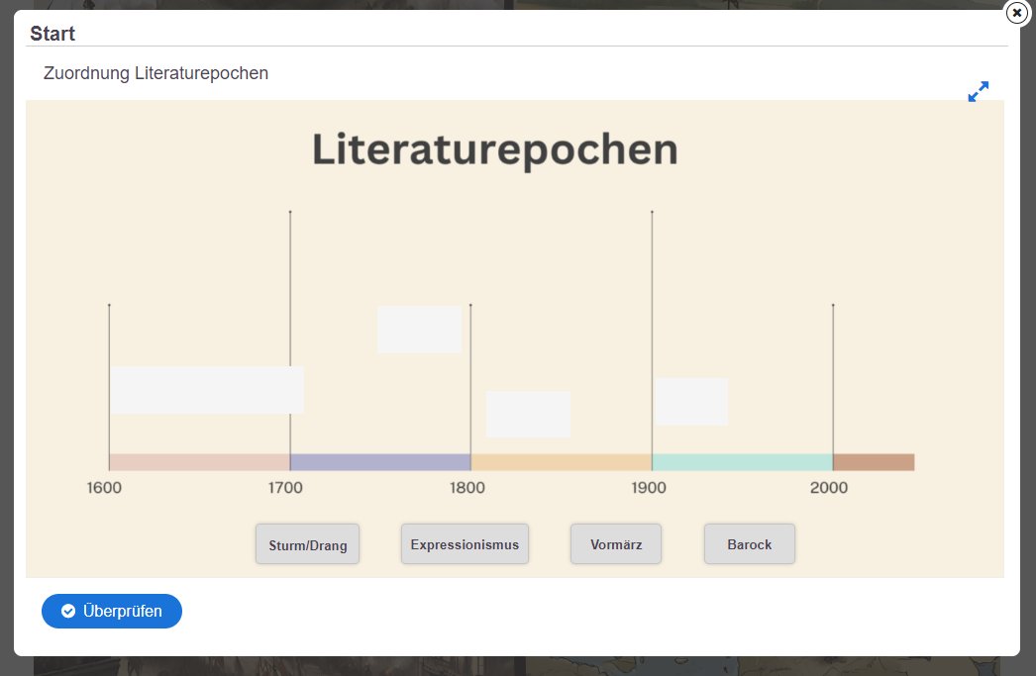Select the Vormärz draggable tile

coord(615,543)
